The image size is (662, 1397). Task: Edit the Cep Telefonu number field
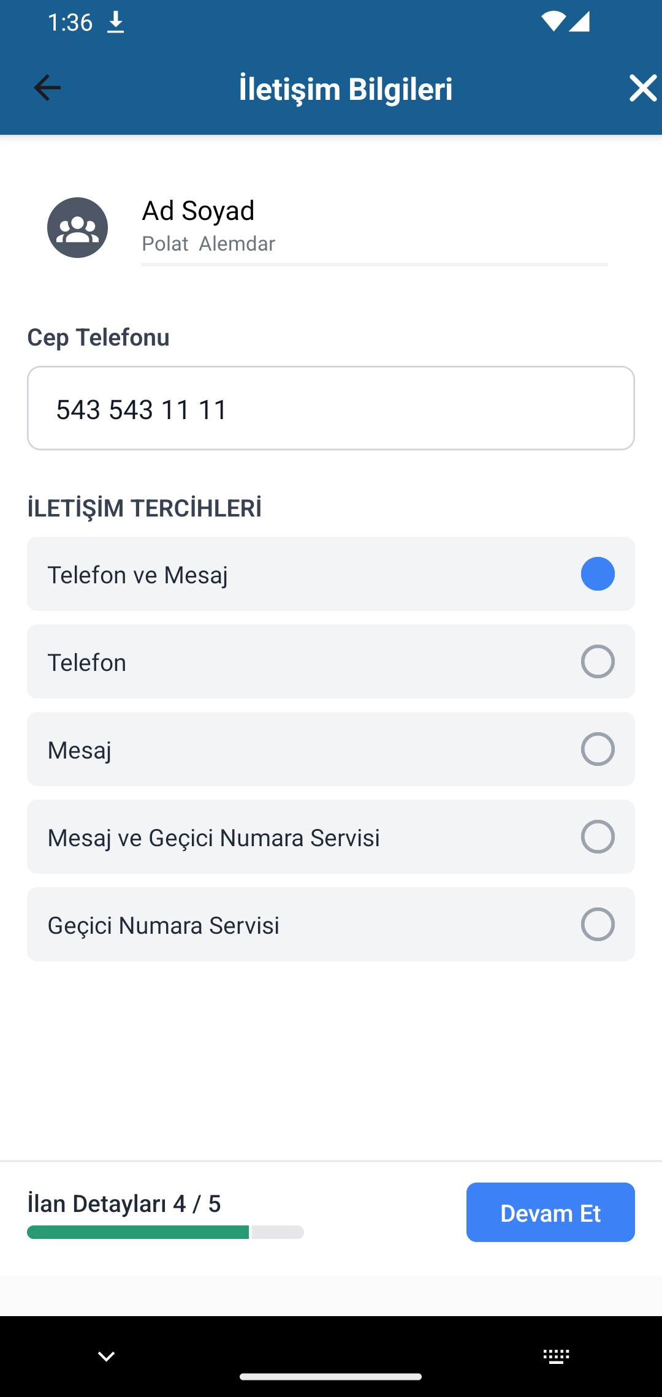tap(331, 409)
